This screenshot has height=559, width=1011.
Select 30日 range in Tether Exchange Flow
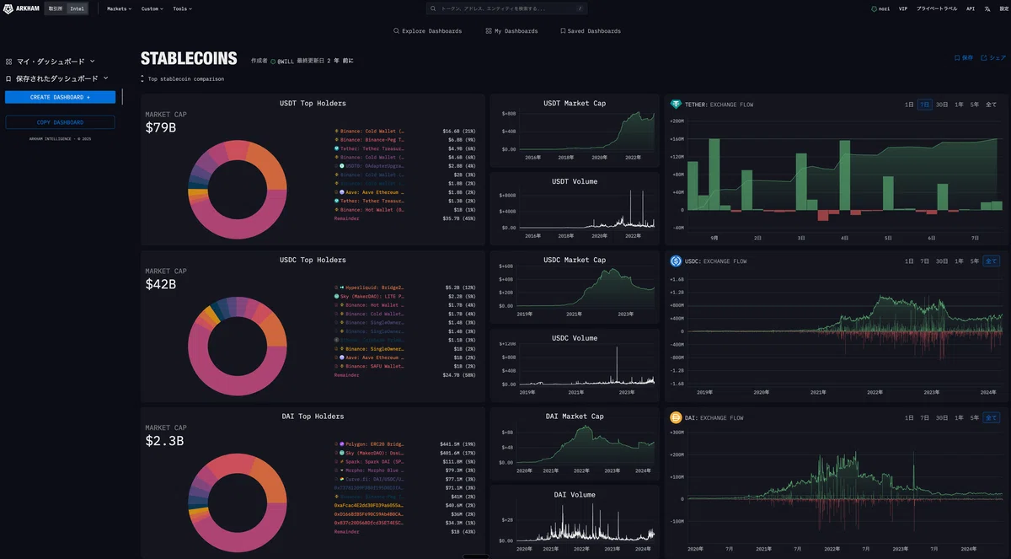[942, 105]
